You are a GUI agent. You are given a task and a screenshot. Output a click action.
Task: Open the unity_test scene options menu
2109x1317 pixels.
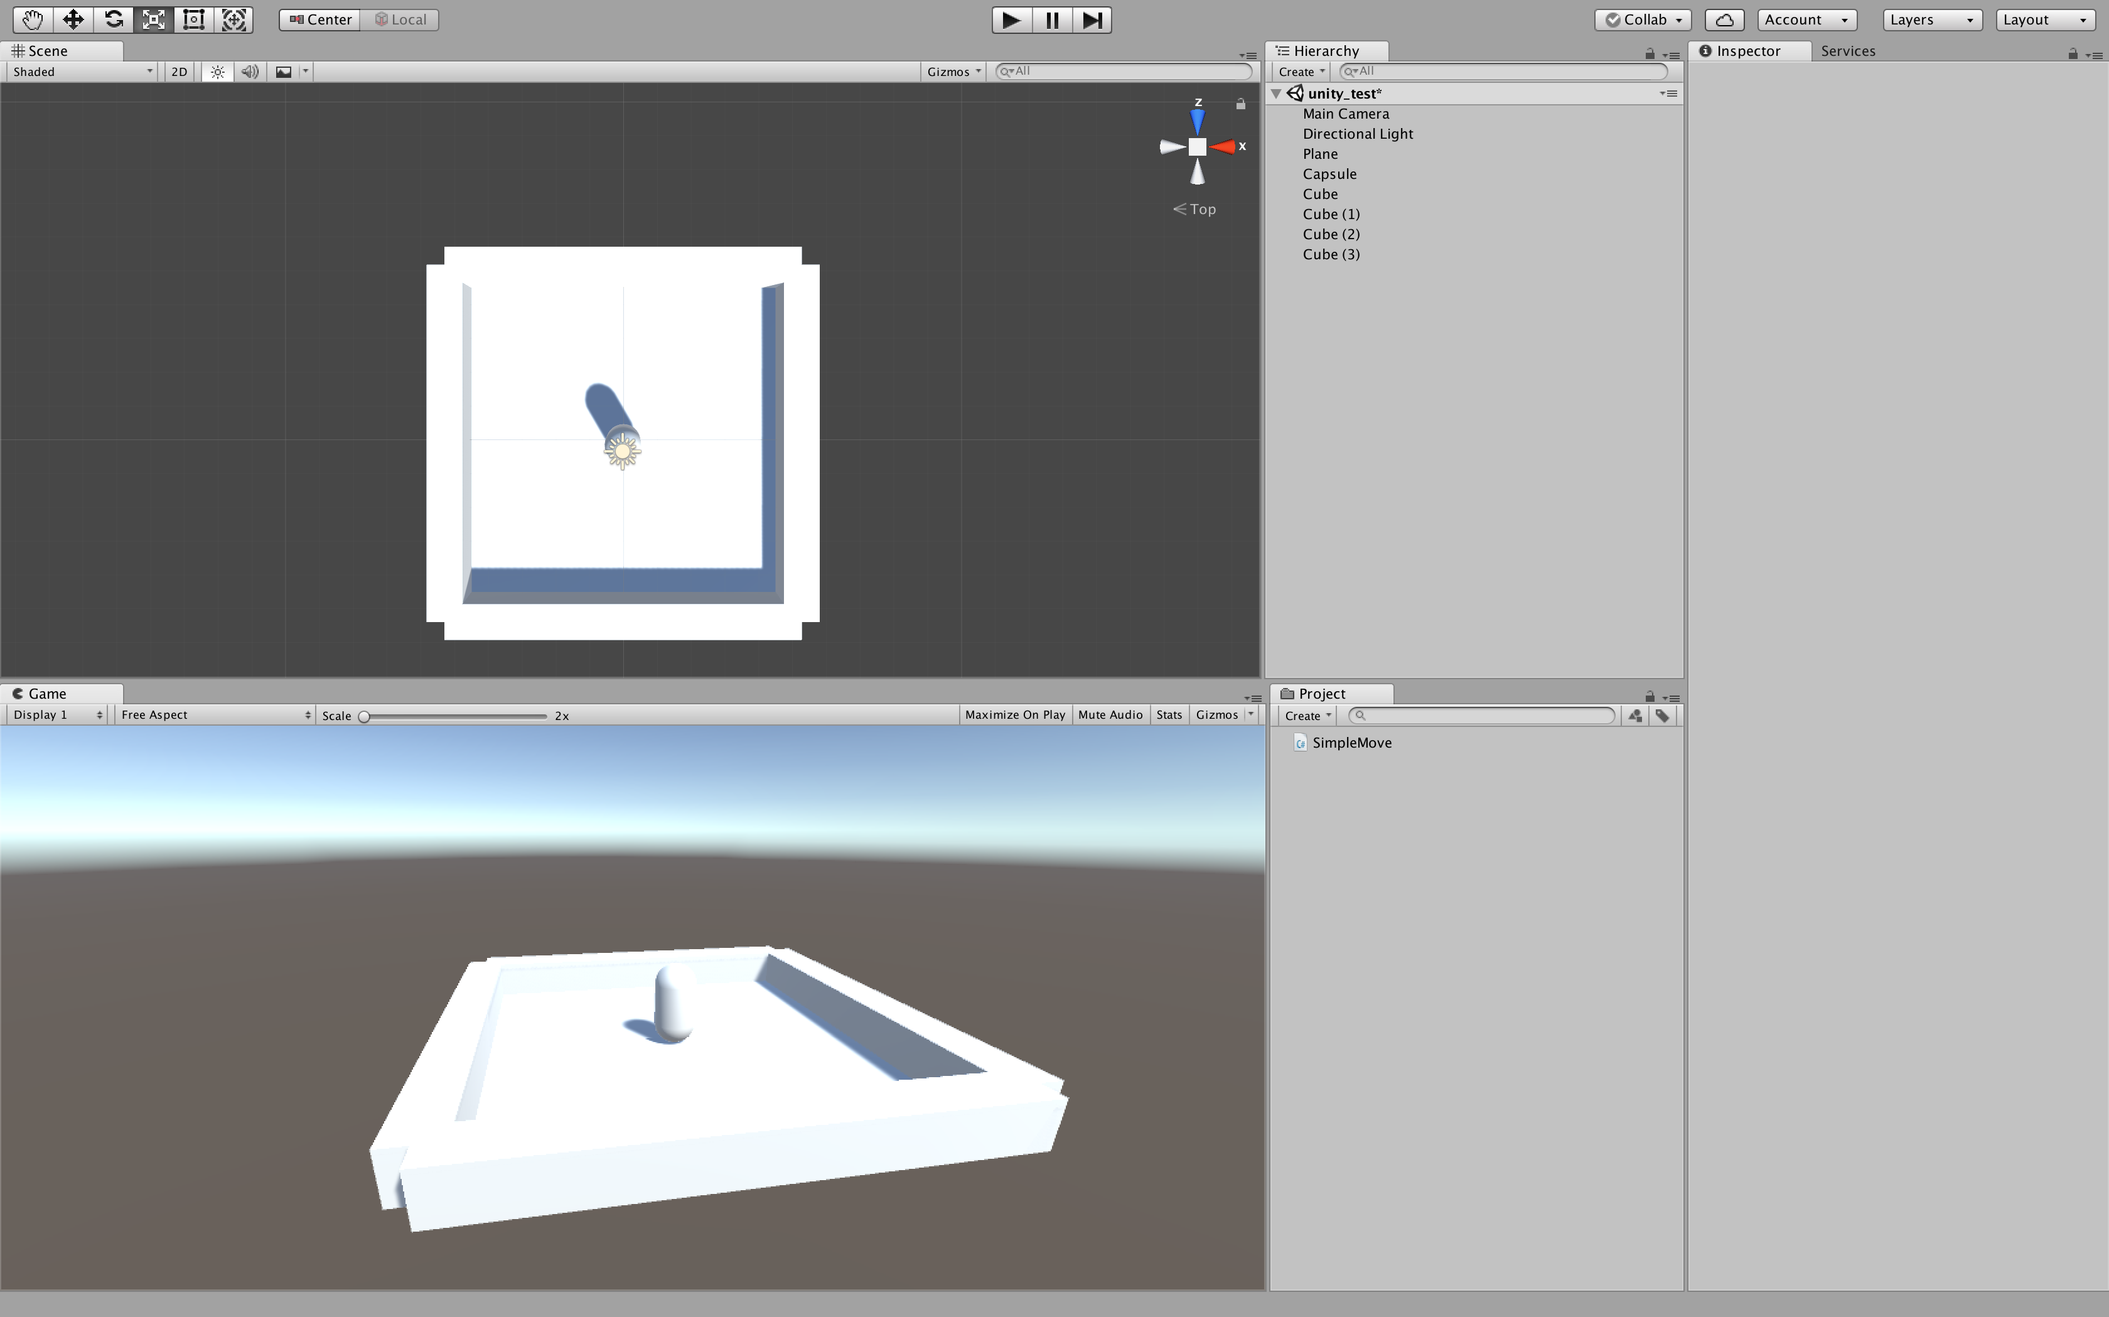pos(1668,93)
